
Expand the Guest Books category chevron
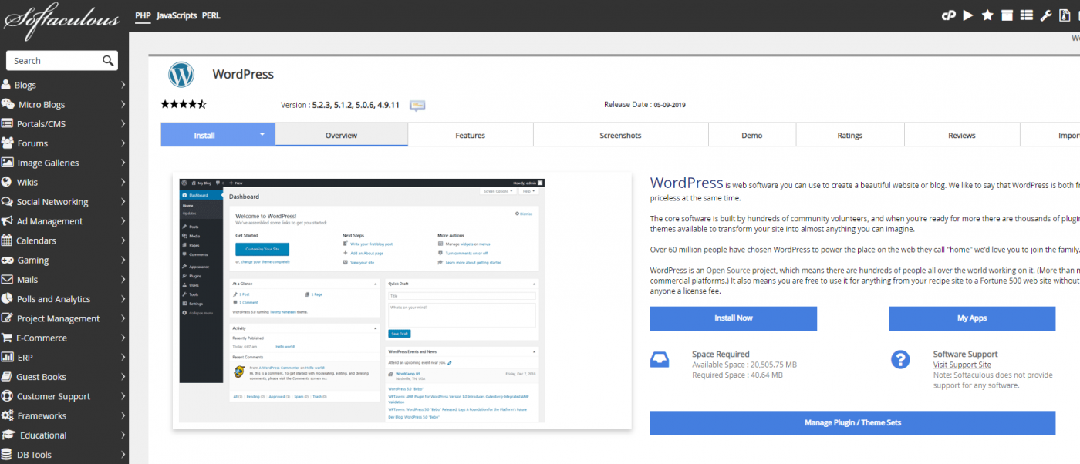[123, 377]
